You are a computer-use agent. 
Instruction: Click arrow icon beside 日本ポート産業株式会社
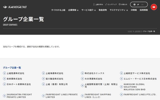(4, 84)
